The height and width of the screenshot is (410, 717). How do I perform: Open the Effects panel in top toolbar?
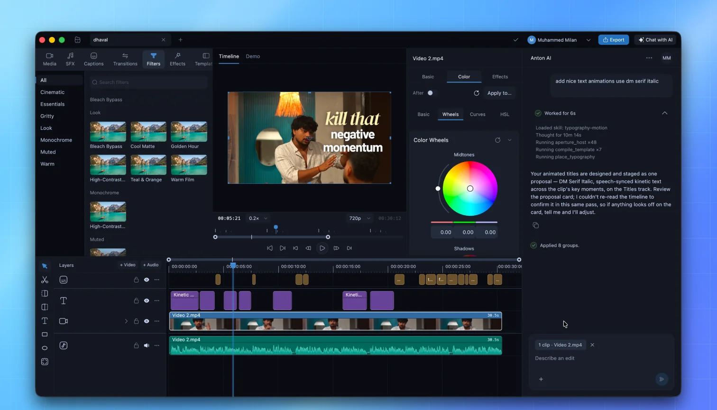pyautogui.click(x=178, y=59)
